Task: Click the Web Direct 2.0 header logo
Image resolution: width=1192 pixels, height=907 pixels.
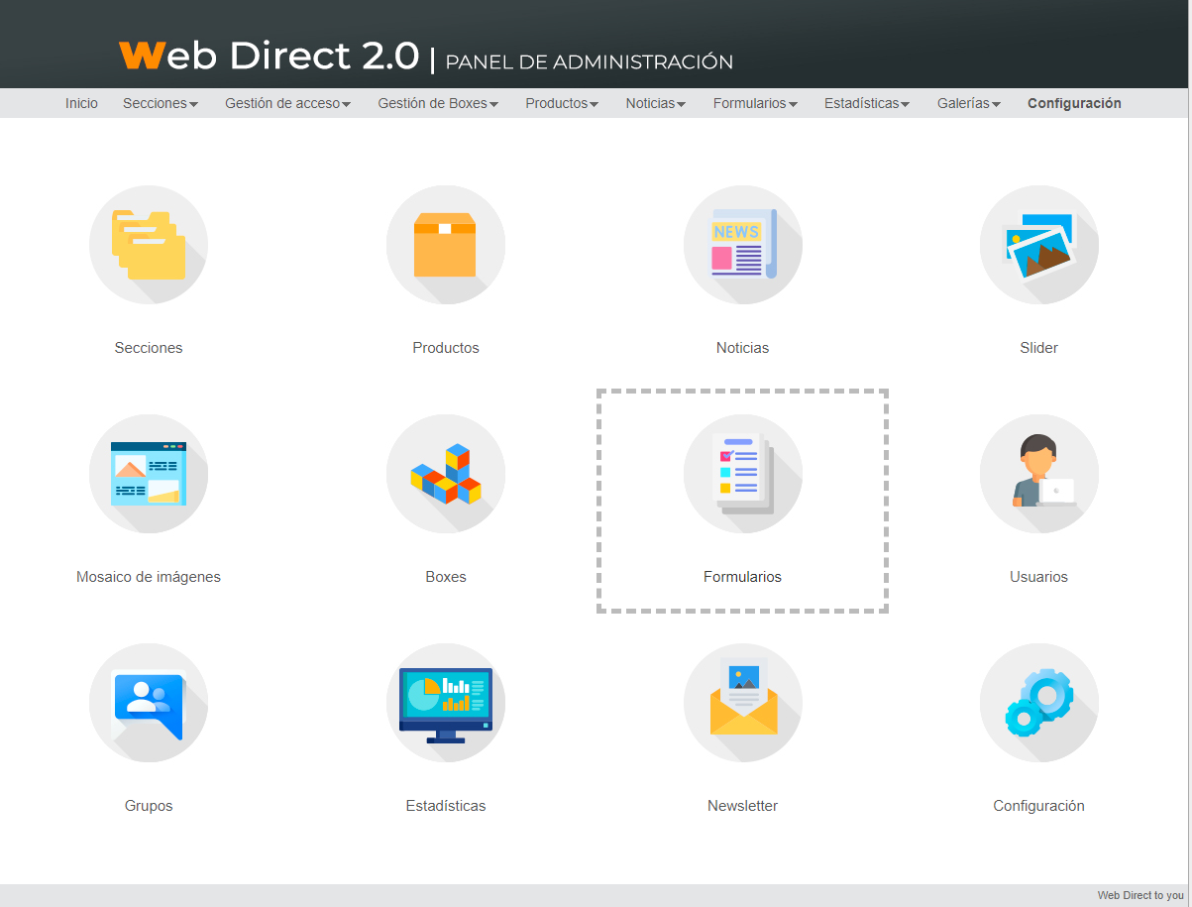Action: (269, 57)
